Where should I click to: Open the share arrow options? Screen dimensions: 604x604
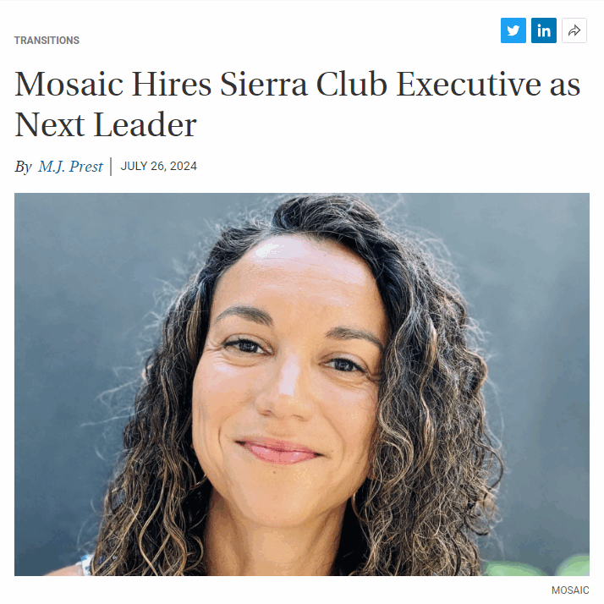coord(574,30)
